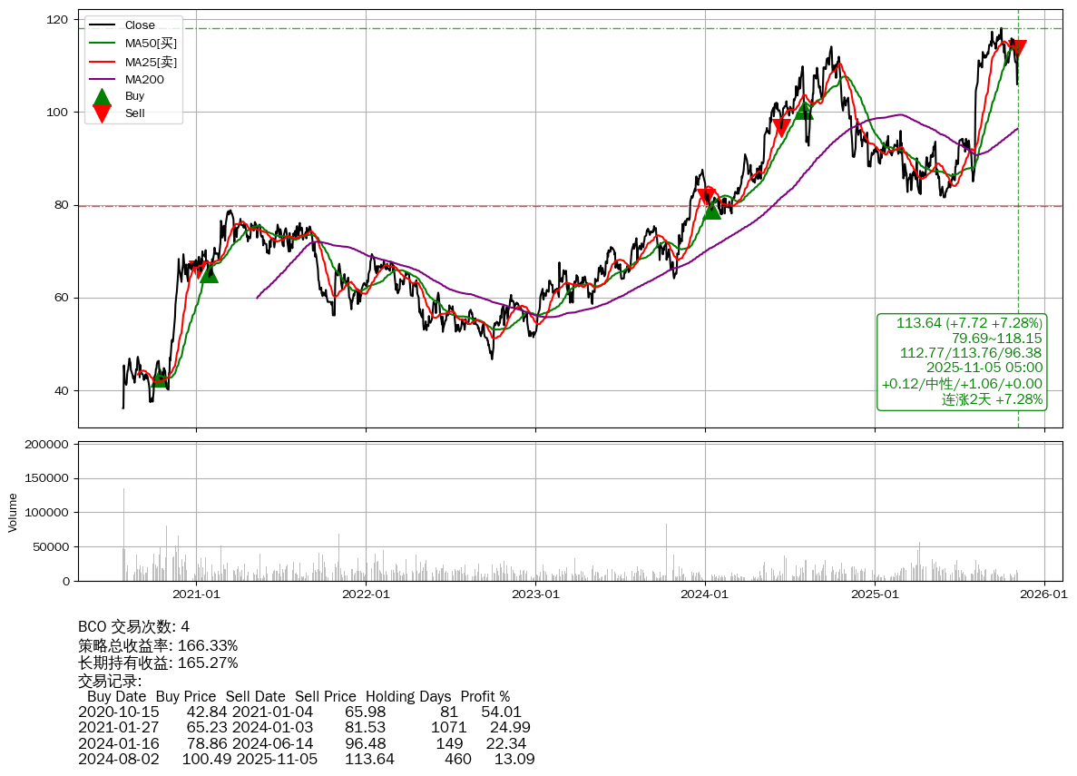Select the MA200 legend entry

[x=143, y=79]
